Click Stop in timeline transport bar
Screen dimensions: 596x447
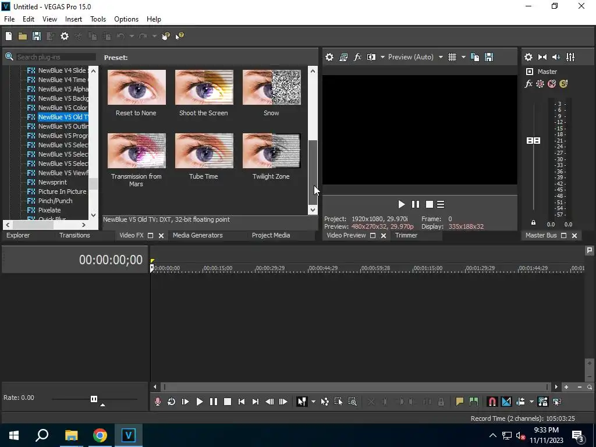[x=228, y=402]
